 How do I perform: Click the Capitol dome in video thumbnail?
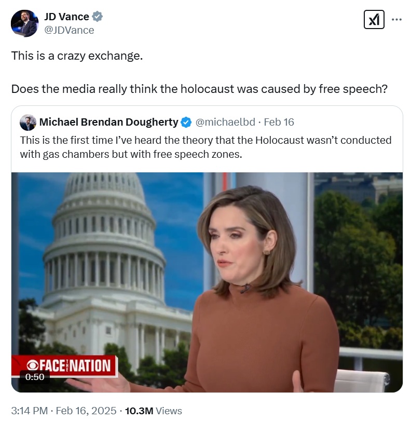pos(104,236)
